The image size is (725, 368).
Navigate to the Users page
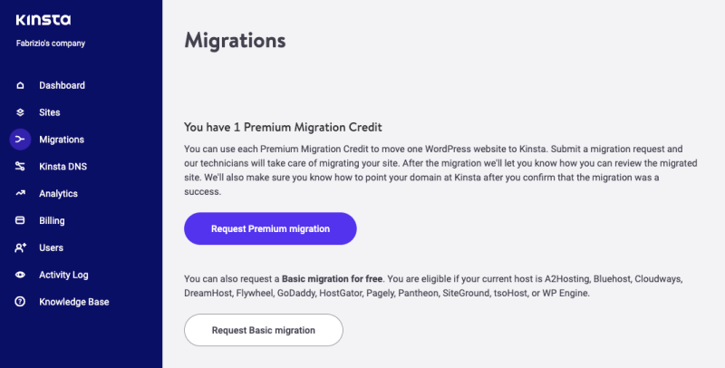click(51, 247)
